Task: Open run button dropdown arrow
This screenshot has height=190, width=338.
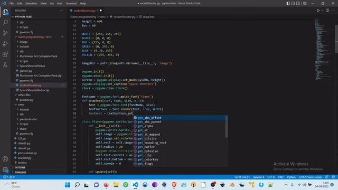Action: (322, 11)
